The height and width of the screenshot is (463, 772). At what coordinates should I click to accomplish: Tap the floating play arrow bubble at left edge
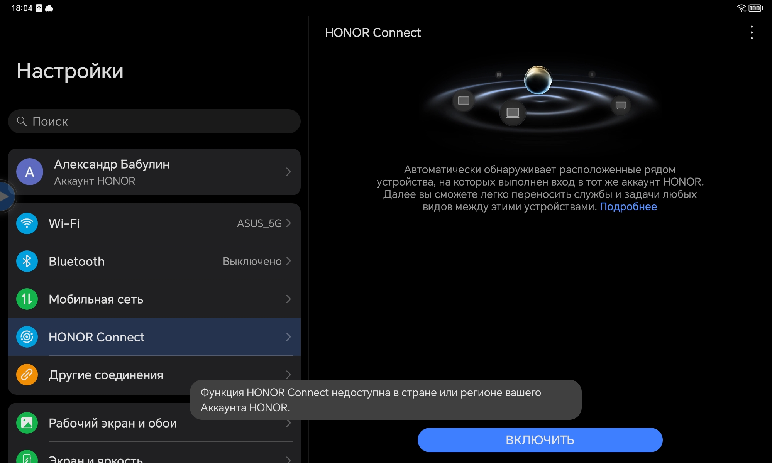5,196
